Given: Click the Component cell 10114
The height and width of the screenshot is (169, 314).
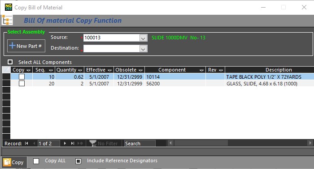Looking at the screenshot, I should click(175, 77).
